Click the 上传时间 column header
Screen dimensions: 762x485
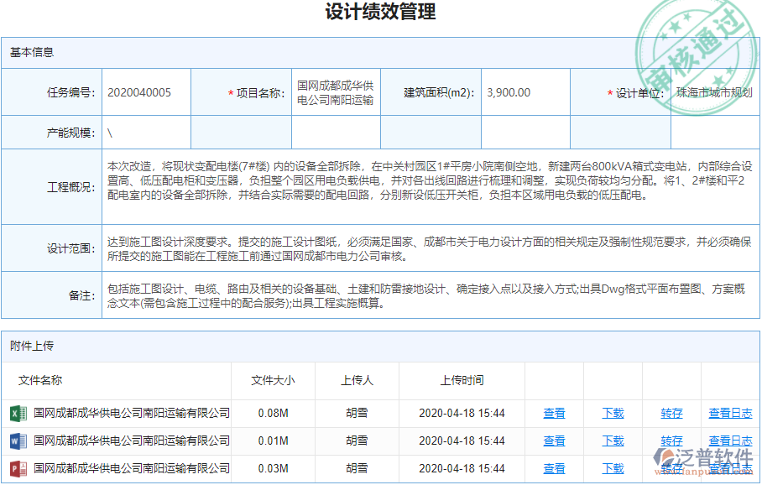(x=461, y=380)
